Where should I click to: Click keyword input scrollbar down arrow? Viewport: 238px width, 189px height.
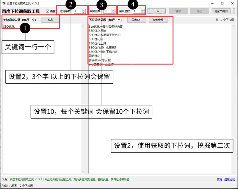pyautogui.click(x=83, y=172)
